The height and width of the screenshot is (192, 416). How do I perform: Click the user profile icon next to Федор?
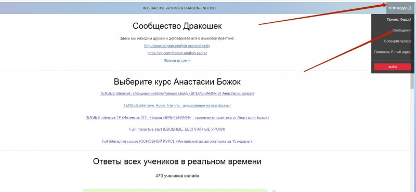[x=410, y=8]
